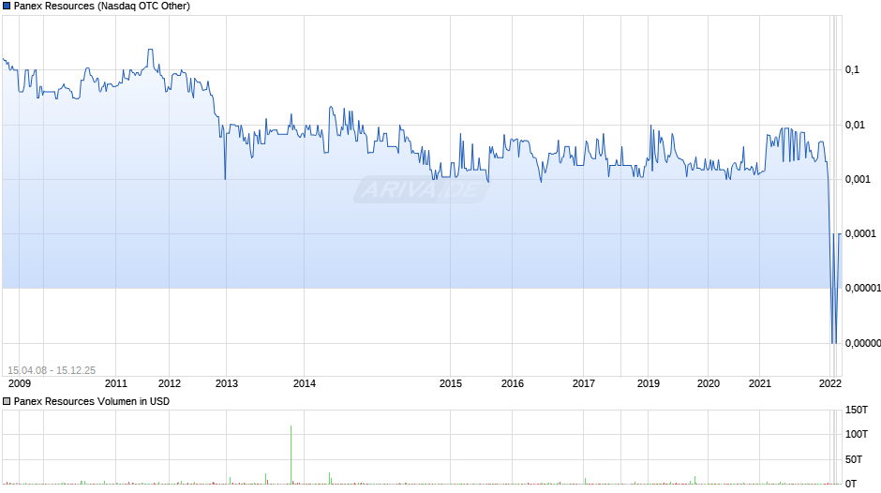
Task: Click the 100T volume axis label
Action: pyautogui.click(x=857, y=434)
